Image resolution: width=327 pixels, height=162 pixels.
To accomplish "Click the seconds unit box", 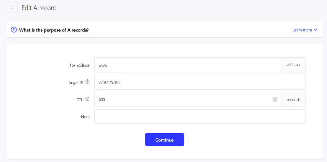I will [x=294, y=99].
